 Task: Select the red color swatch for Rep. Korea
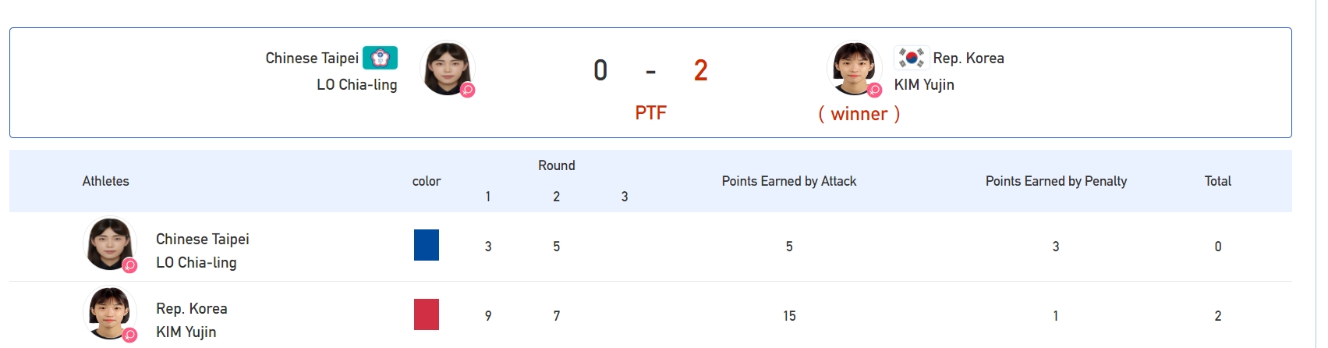(x=427, y=314)
